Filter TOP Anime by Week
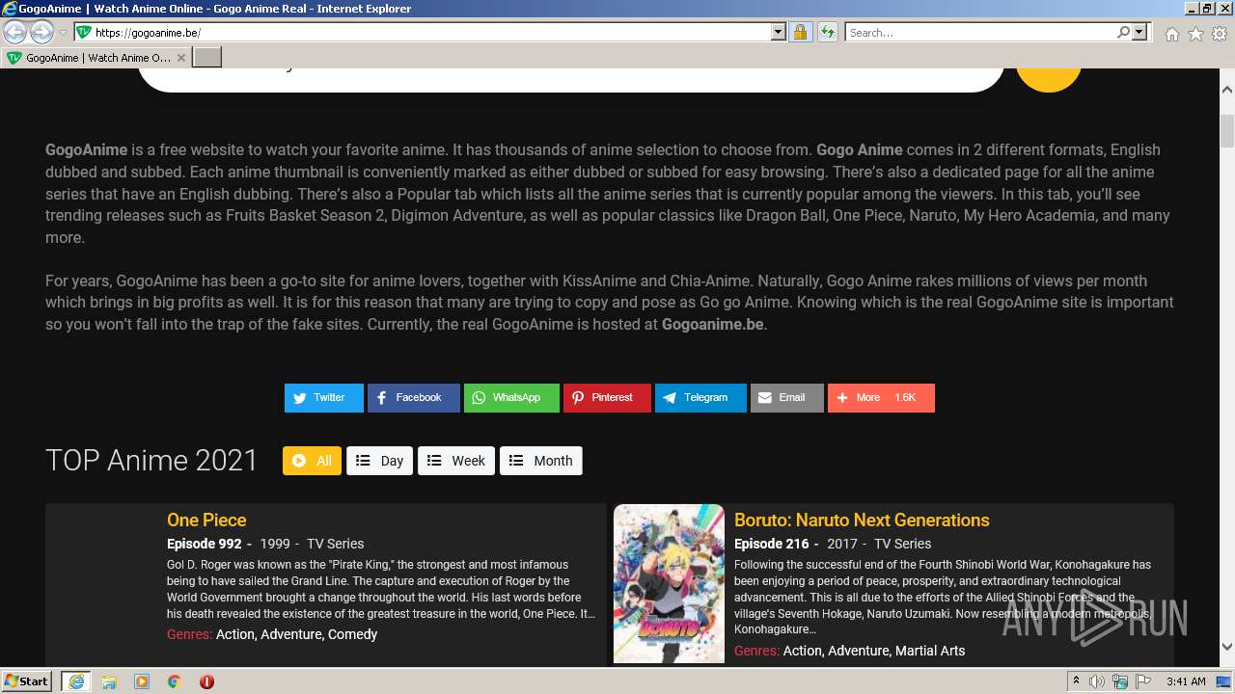 tap(456, 461)
